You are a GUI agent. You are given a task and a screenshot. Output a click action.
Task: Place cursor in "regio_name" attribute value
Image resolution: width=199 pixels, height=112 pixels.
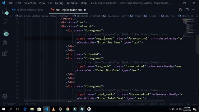pos(104,39)
